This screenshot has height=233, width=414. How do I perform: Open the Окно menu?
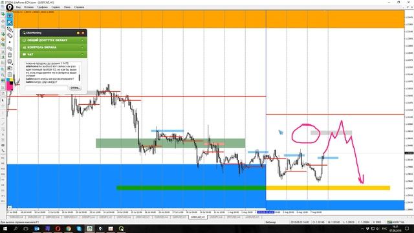(x=67, y=7)
